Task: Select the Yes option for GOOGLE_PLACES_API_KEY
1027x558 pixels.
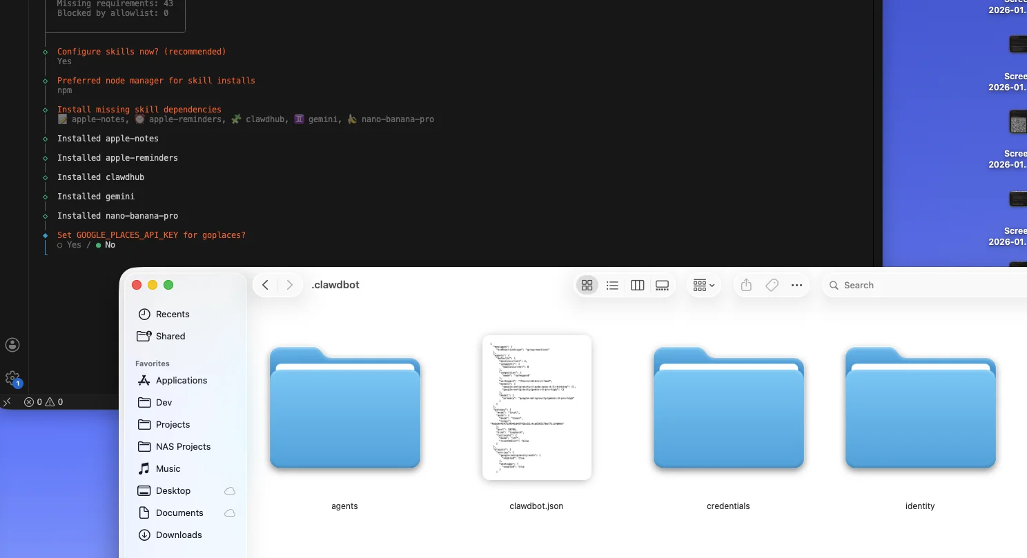Action: (x=69, y=245)
